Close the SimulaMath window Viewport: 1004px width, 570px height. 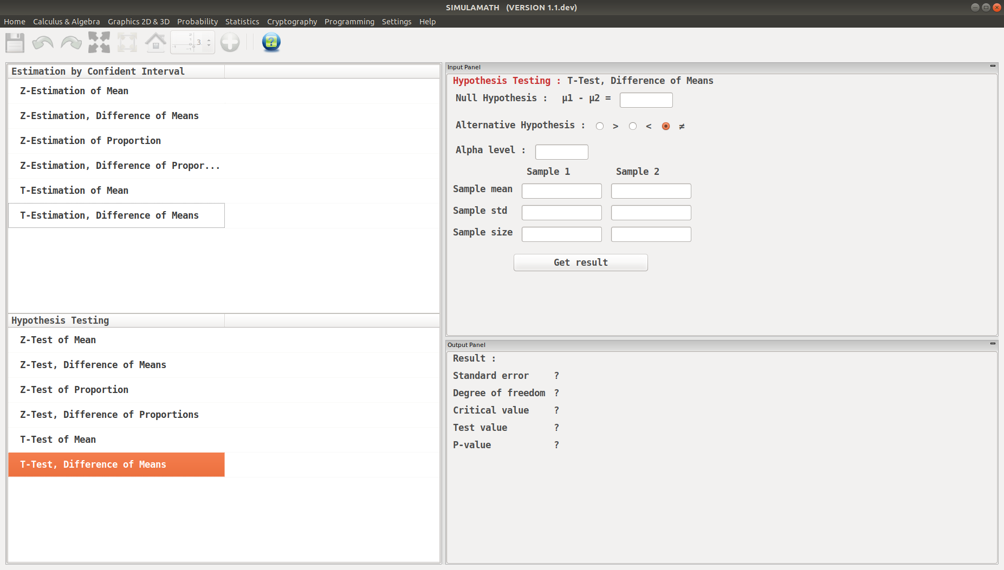[996, 7]
